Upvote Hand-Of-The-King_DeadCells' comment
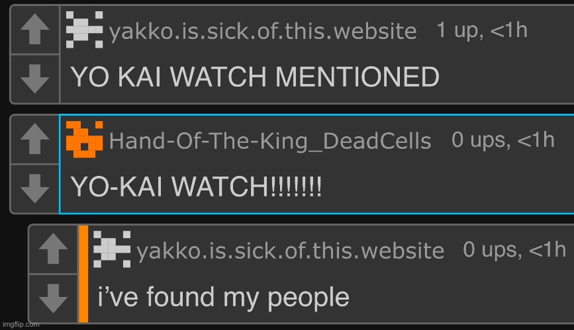The width and height of the screenshot is (574, 330). (x=35, y=139)
